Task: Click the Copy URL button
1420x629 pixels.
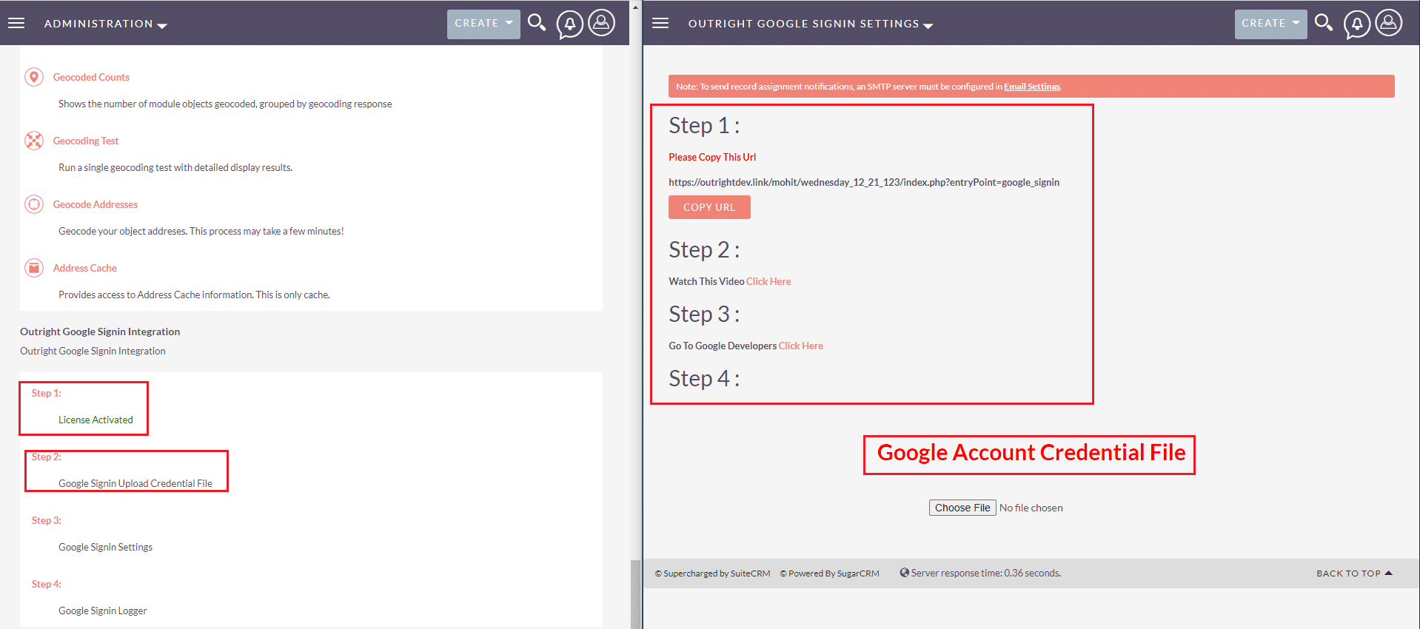Action: coord(709,207)
